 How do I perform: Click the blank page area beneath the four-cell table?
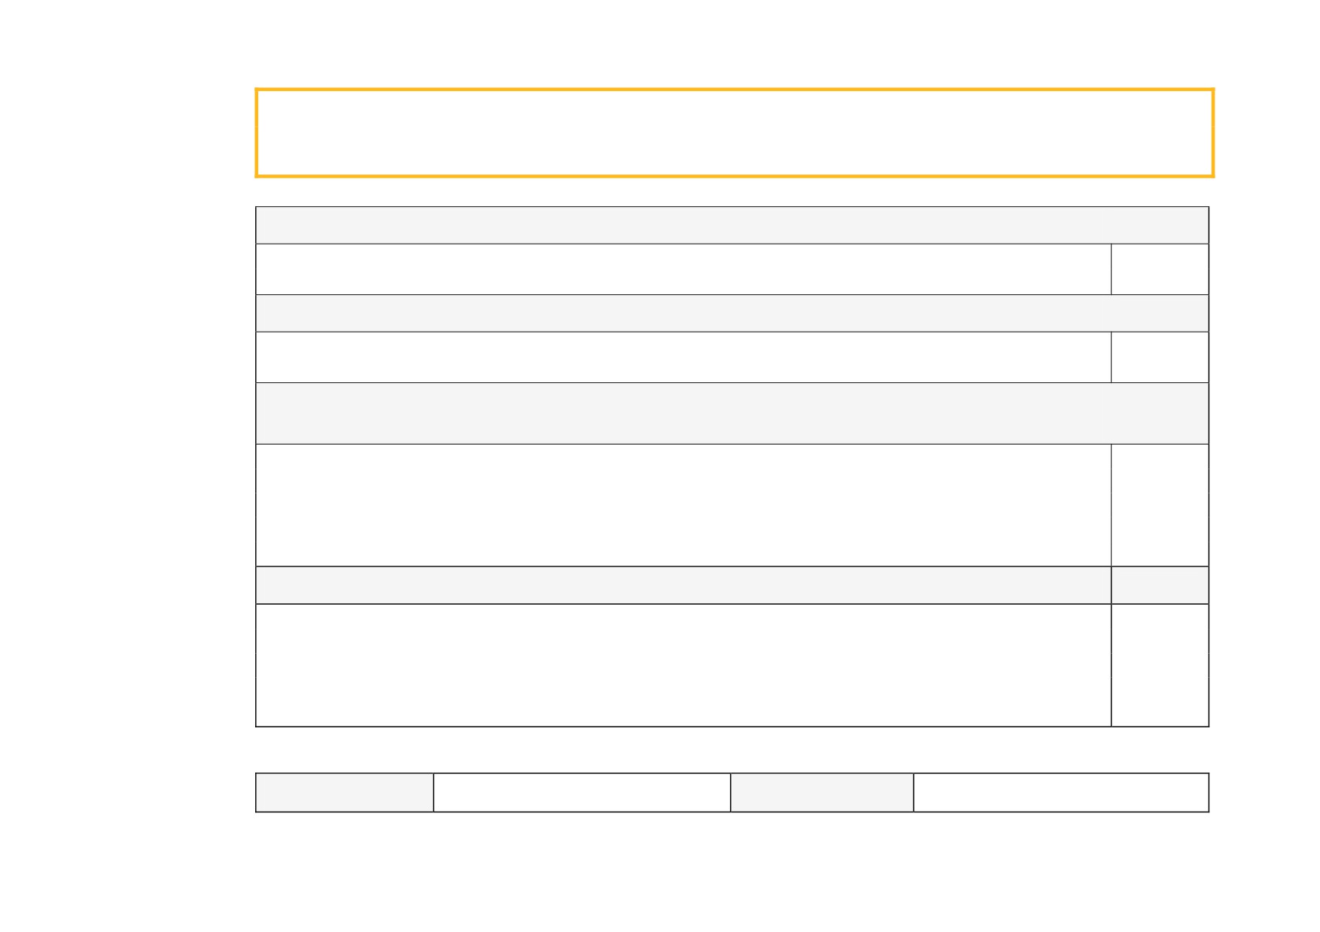[x=732, y=873]
